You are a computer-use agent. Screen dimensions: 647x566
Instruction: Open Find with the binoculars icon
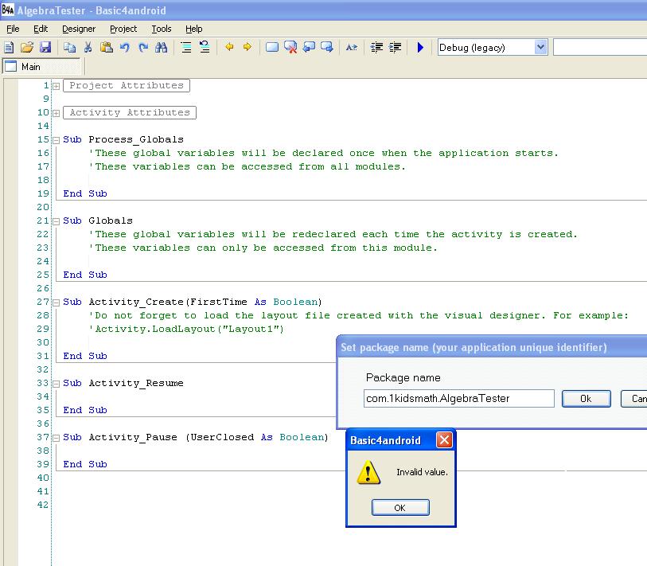(x=162, y=48)
